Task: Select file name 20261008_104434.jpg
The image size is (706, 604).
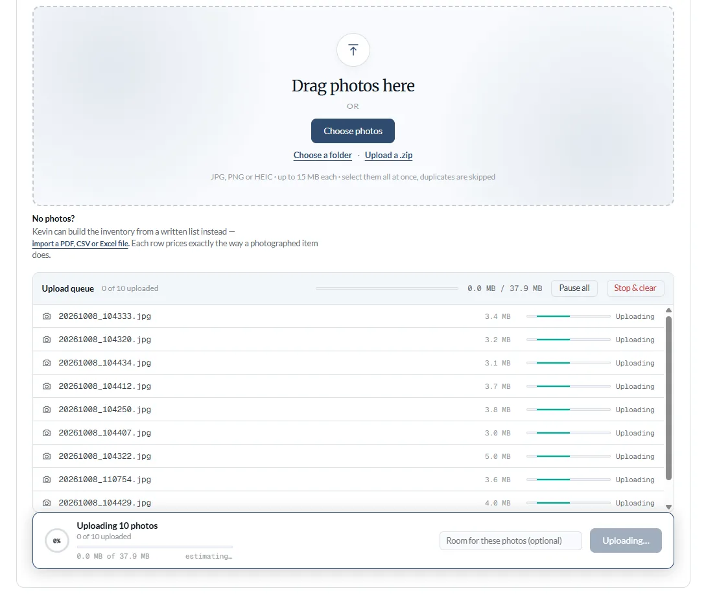Action: coord(104,363)
